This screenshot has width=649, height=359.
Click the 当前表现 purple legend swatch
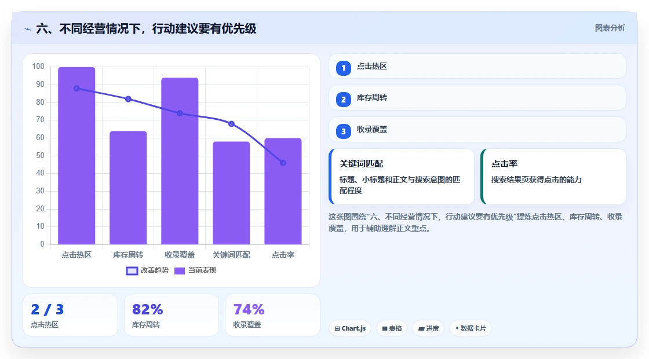click(x=179, y=271)
